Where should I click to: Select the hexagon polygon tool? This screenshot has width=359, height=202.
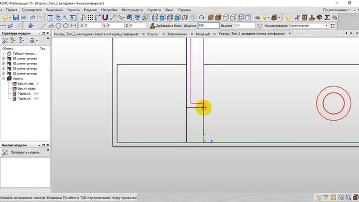click(x=66, y=26)
